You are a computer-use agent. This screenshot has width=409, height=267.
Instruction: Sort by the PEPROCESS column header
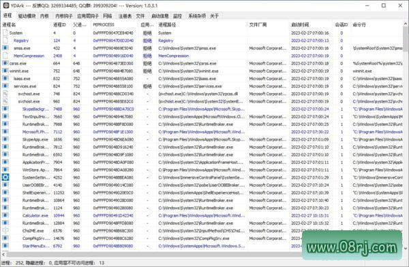click(x=115, y=24)
